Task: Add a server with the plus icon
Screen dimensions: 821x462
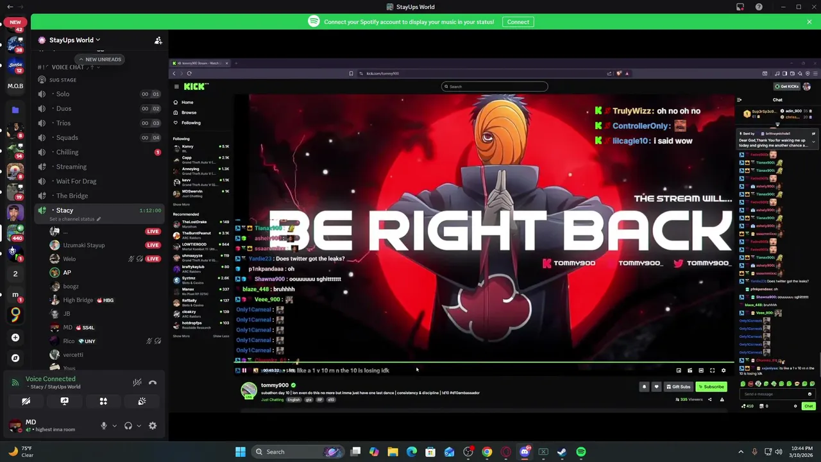Action: (x=15, y=338)
